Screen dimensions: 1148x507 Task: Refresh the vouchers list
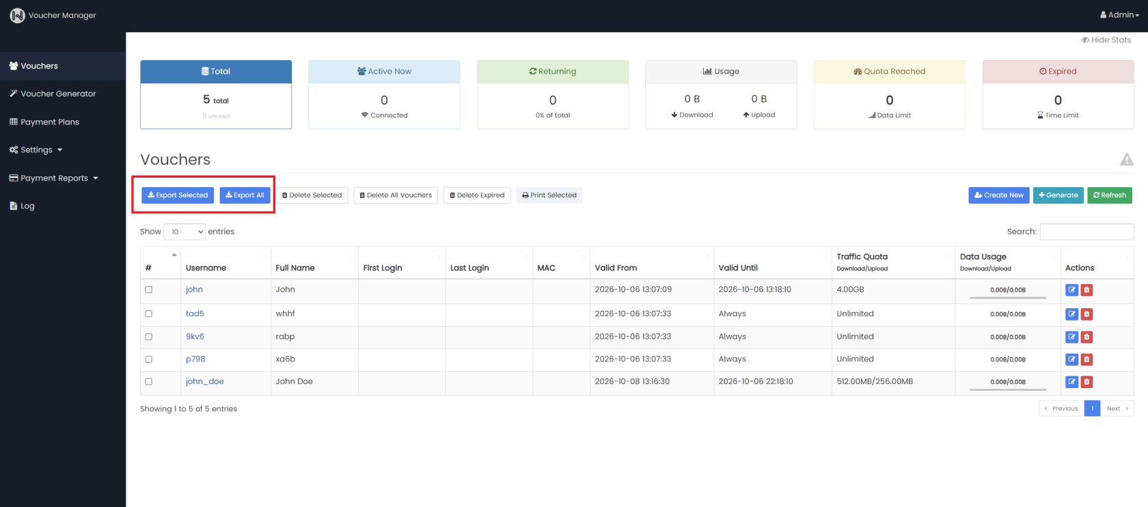pyautogui.click(x=1110, y=195)
